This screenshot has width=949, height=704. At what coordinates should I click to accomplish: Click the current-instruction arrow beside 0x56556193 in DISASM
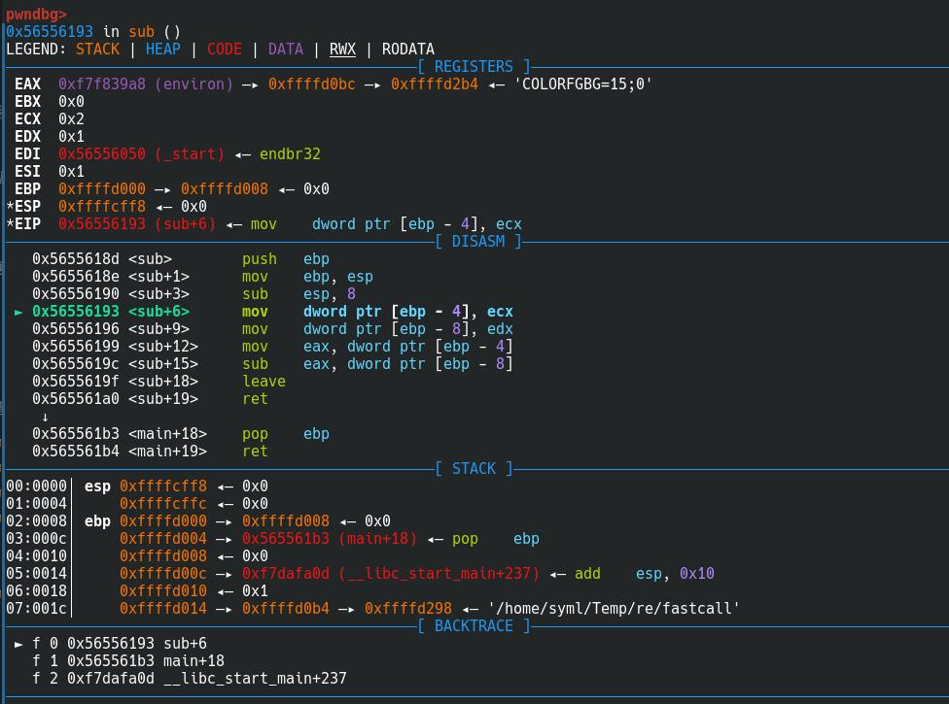click(x=18, y=312)
